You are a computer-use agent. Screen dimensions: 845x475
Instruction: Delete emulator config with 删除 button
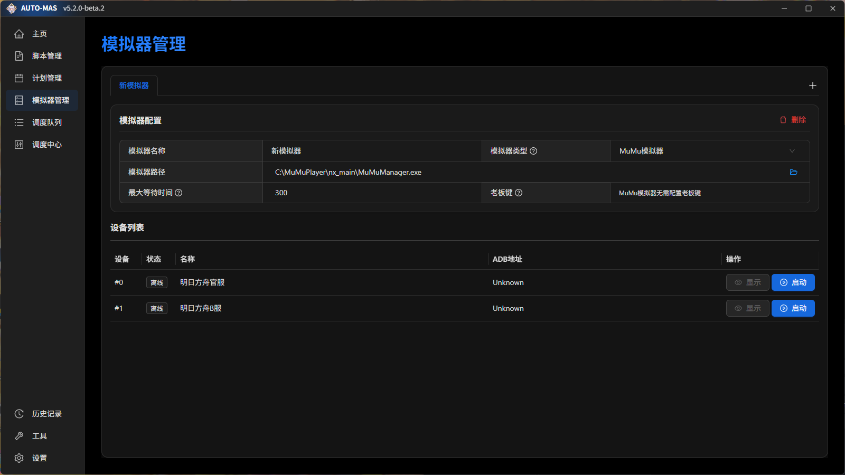tap(793, 120)
